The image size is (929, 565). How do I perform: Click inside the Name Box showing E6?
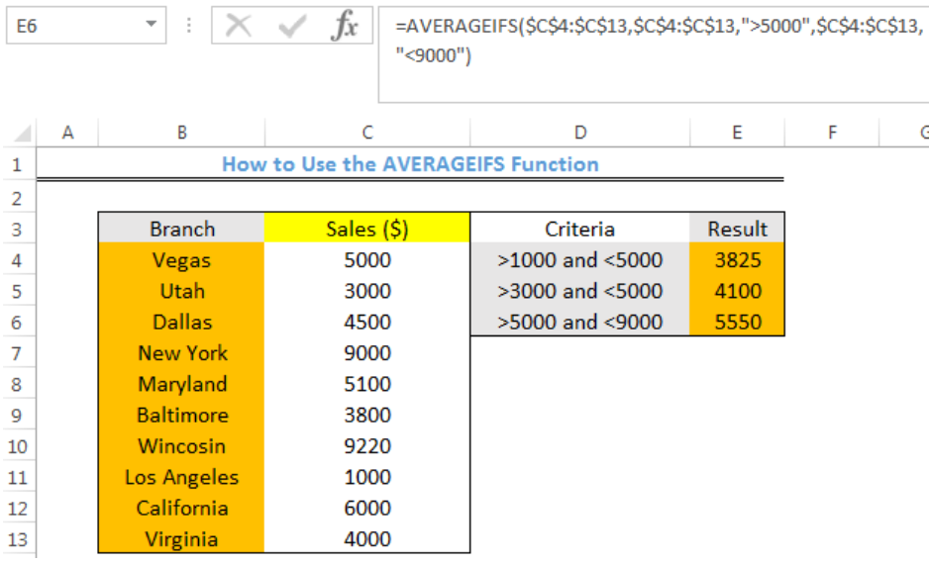(x=77, y=26)
